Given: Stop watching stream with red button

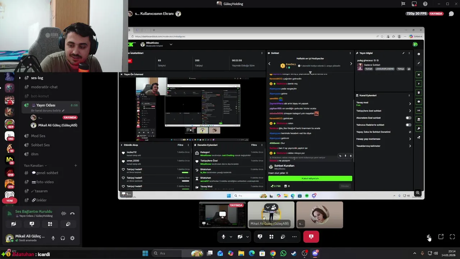Looking at the screenshot, I should (x=311, y=237).
